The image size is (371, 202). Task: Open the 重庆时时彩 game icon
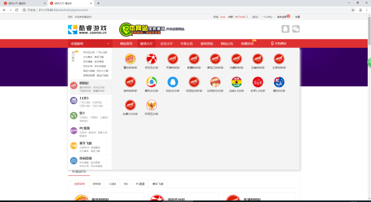[130, 59]
